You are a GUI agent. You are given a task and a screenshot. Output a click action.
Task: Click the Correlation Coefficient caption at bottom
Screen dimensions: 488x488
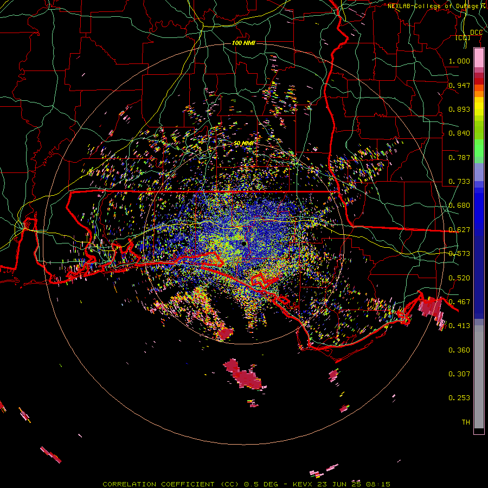coord(246,484)
